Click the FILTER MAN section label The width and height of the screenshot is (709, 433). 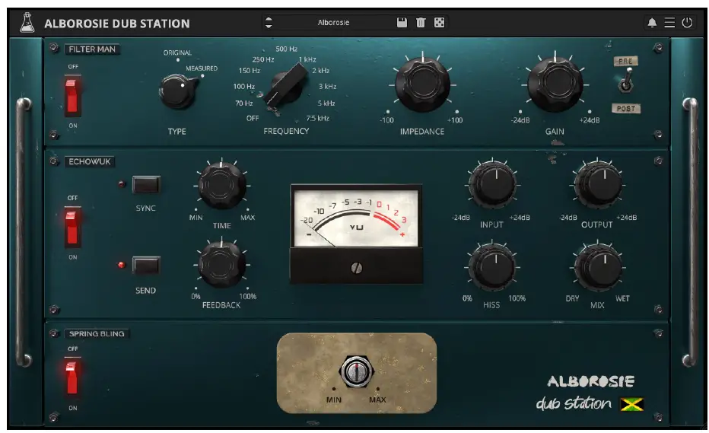click(x=92, y=49)
